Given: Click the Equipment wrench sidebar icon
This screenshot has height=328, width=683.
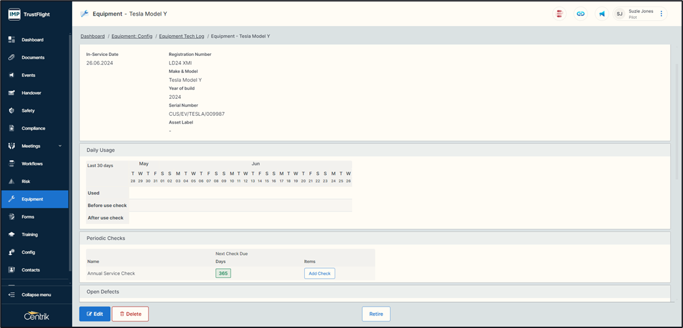Looking at the screenshot, I should pyautogui.click(x=12, y=199).
